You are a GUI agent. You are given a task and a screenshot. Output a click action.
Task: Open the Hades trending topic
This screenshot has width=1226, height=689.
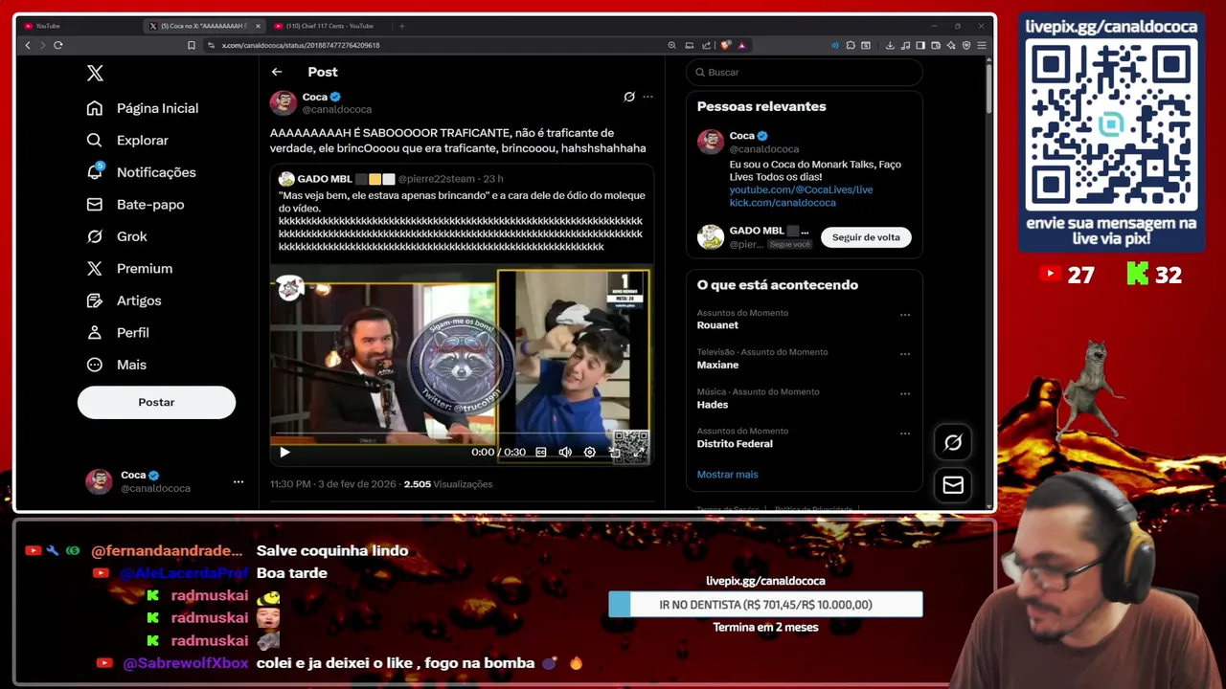coord(713,405)
